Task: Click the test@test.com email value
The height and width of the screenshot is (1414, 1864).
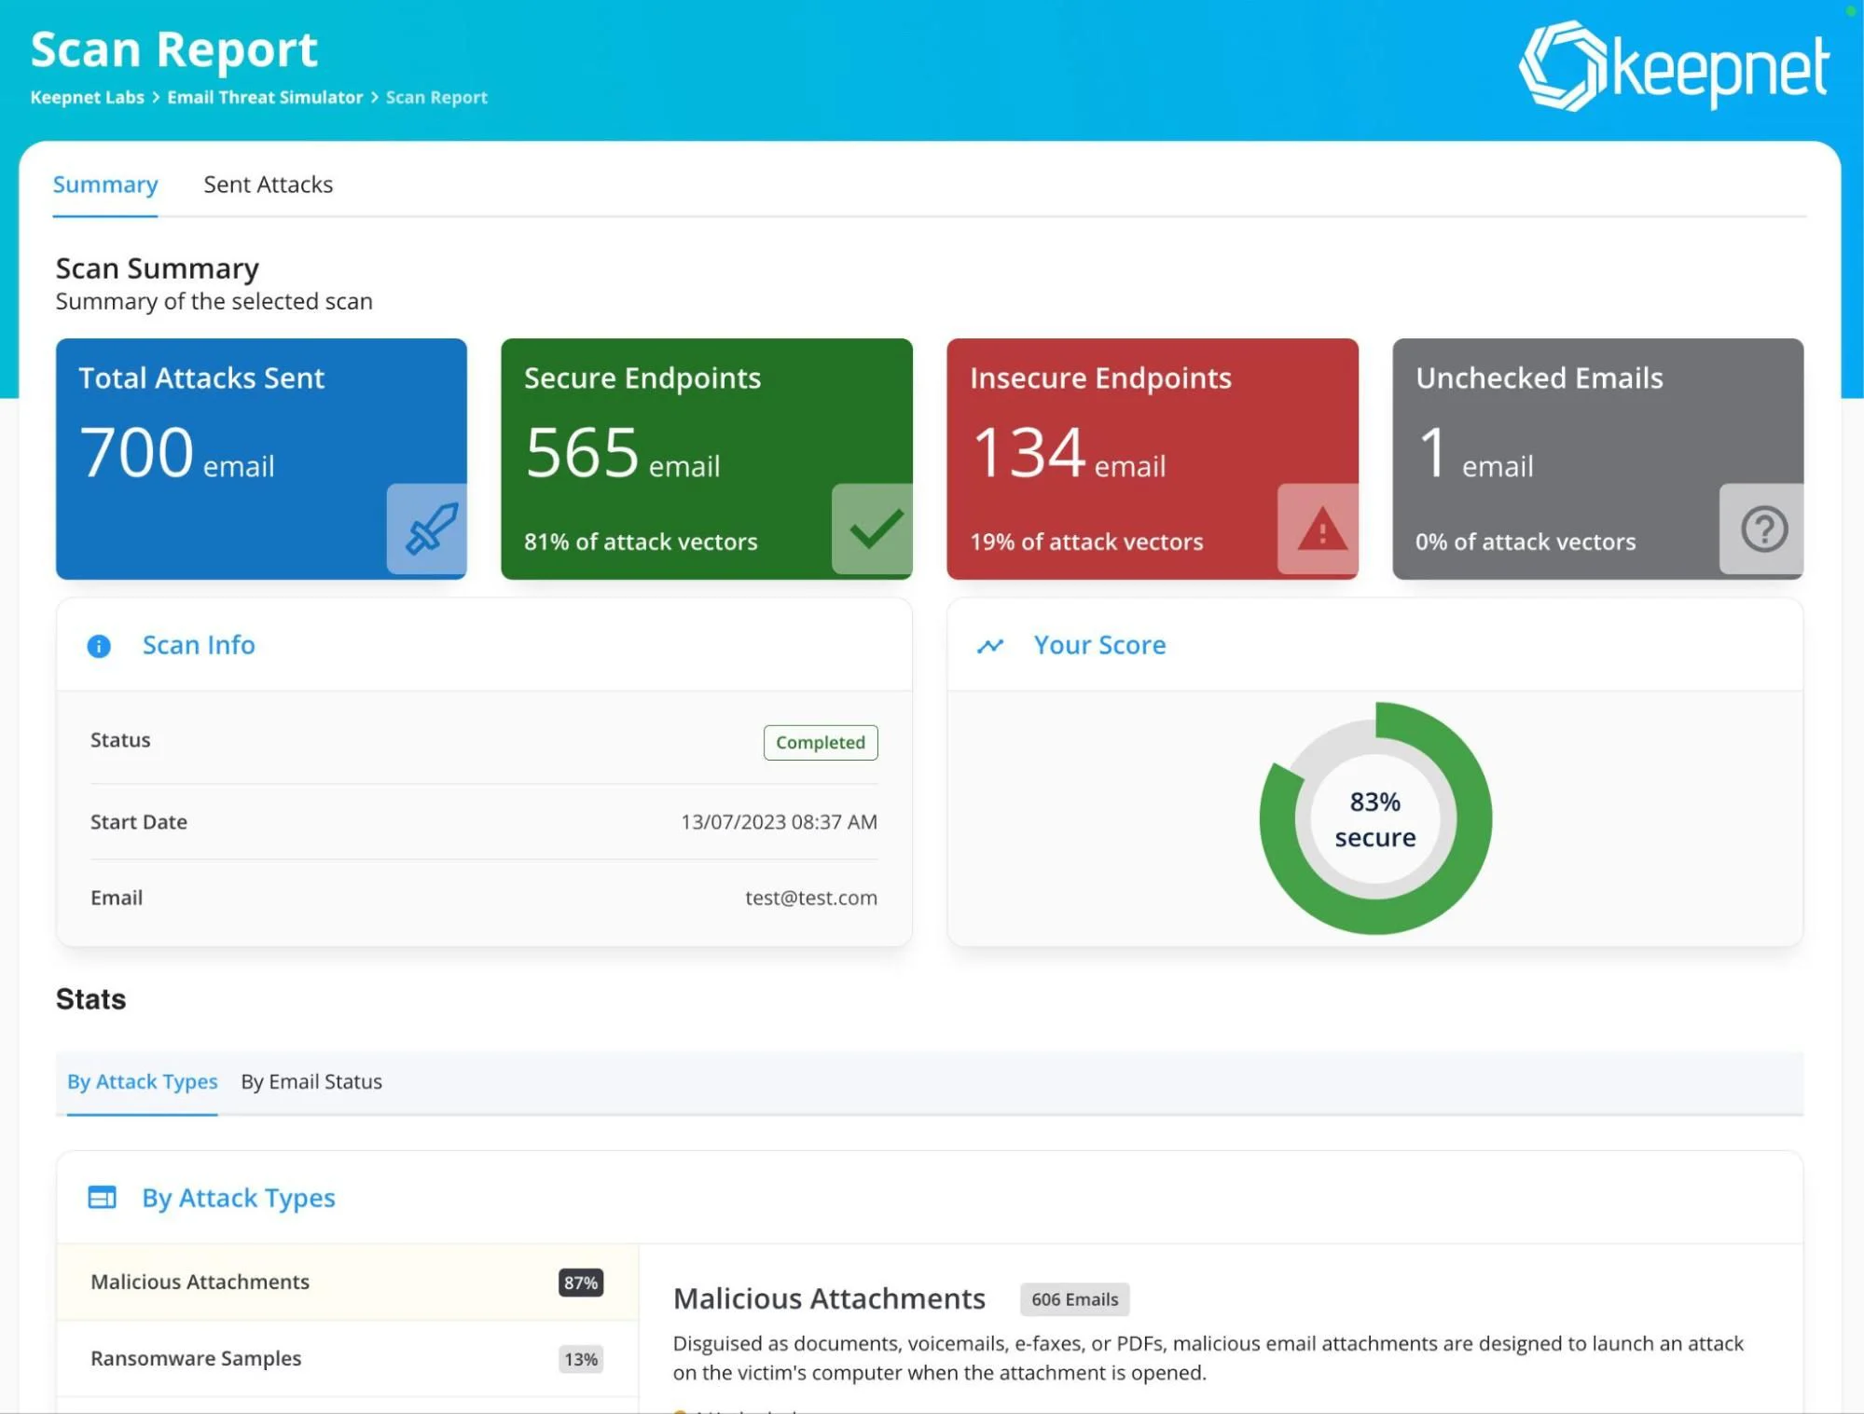Action: 810,898
